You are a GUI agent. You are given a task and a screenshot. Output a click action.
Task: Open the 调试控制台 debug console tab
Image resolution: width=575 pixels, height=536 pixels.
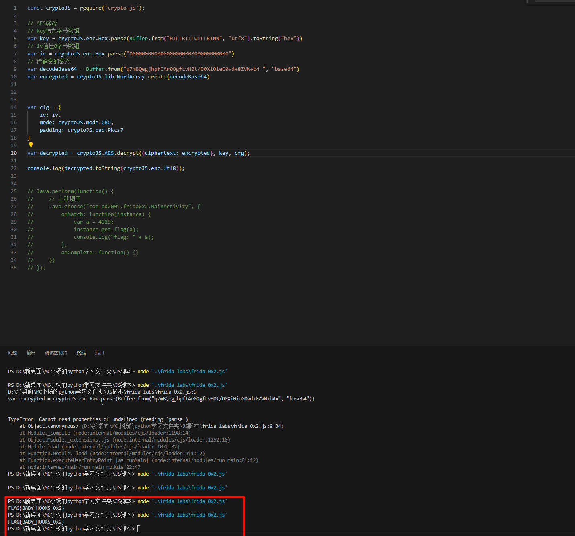click(x=56, y=353)
